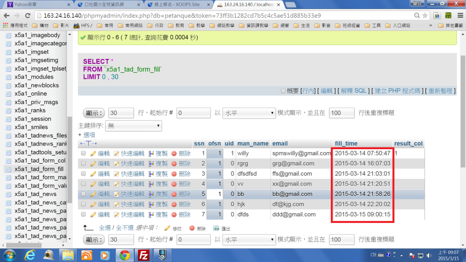Open the 水平 display mode dropdown

[249, 113]
